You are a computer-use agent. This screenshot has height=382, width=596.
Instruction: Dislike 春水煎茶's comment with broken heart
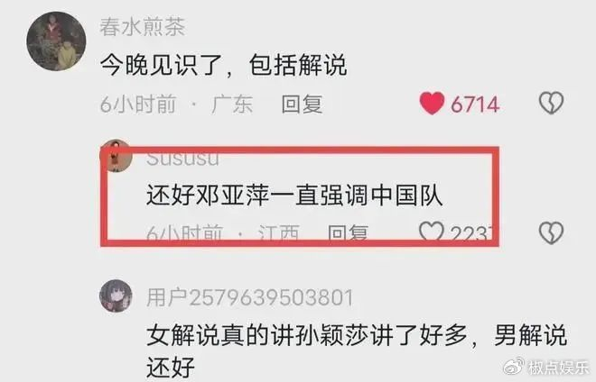(551, 103)
